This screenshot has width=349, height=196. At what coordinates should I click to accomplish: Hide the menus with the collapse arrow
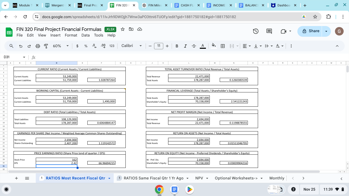coord(337,46)
